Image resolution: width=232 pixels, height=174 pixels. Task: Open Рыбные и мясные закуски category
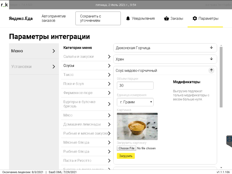tap(86, 133)
